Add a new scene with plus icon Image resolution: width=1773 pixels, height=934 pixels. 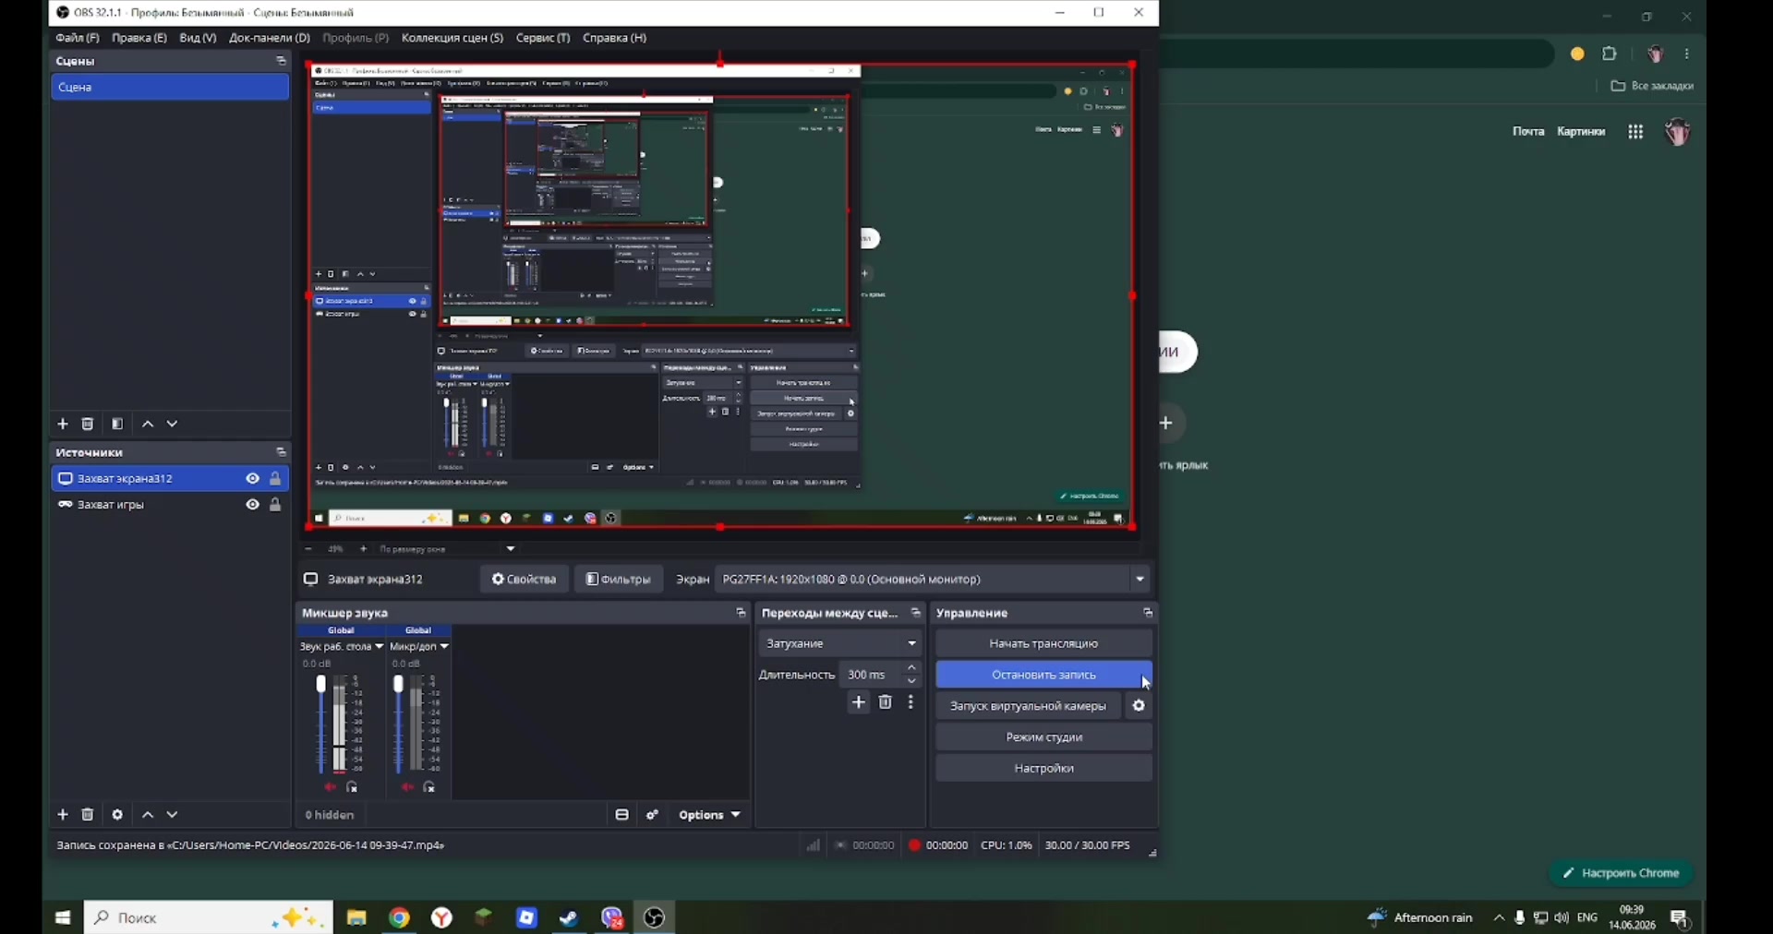click(x=63, y=424)
